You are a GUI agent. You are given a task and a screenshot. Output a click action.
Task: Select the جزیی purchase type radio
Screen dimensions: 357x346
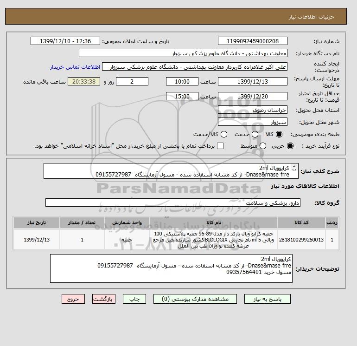tap(290, 146)
